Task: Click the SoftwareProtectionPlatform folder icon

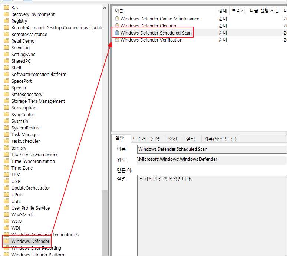Action: [6, 74]
